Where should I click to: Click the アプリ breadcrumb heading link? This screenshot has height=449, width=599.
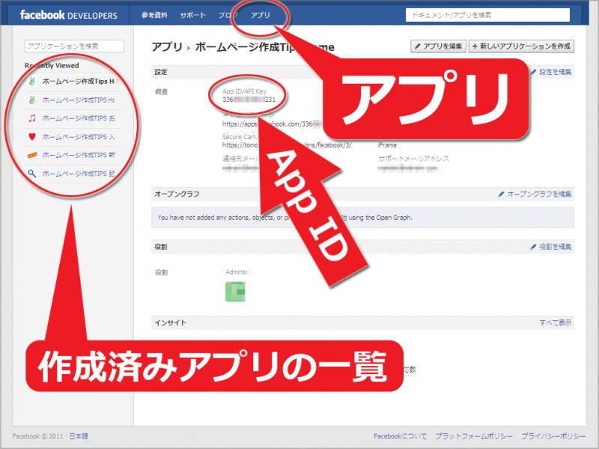pyautogui.click(x=167, y=47)
